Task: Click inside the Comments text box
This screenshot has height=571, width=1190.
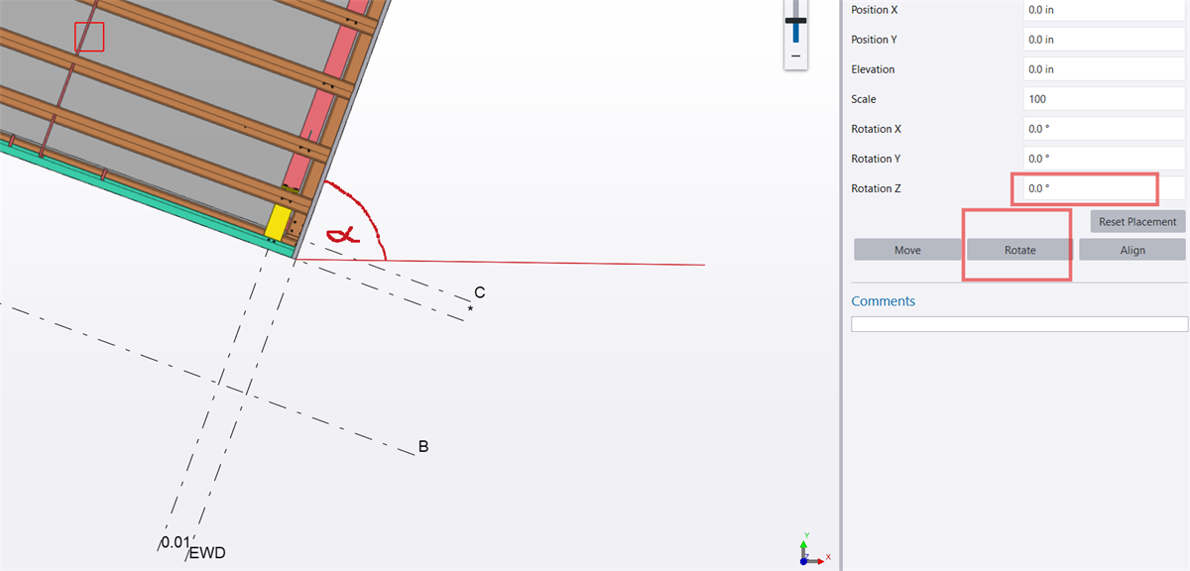Action: pyautogui.click(x=1018, y=323)
